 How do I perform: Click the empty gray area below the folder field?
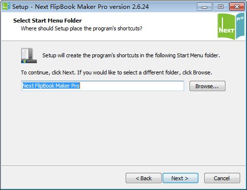point(123,127)
